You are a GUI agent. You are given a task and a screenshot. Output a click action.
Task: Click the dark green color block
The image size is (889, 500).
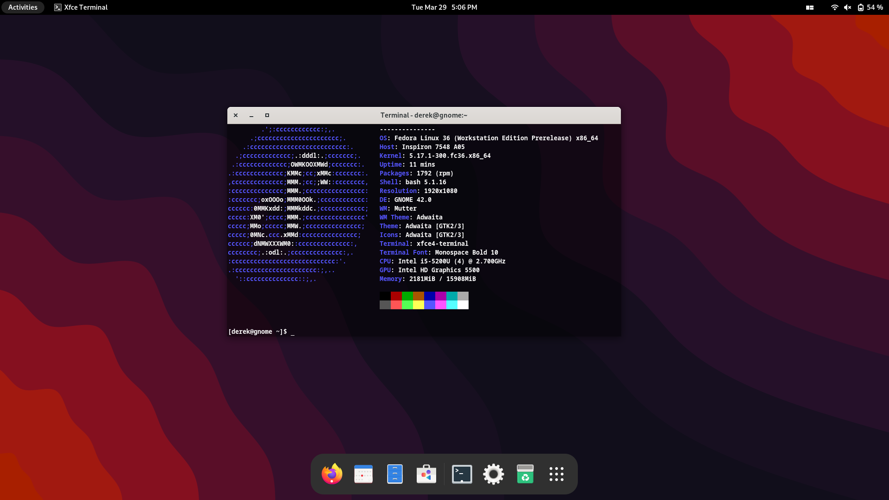click(x=407, y=296)
